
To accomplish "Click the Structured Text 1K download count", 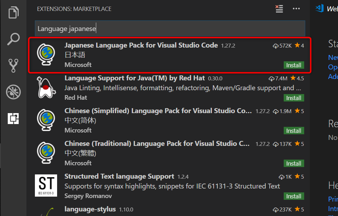I will pos(285,177).
